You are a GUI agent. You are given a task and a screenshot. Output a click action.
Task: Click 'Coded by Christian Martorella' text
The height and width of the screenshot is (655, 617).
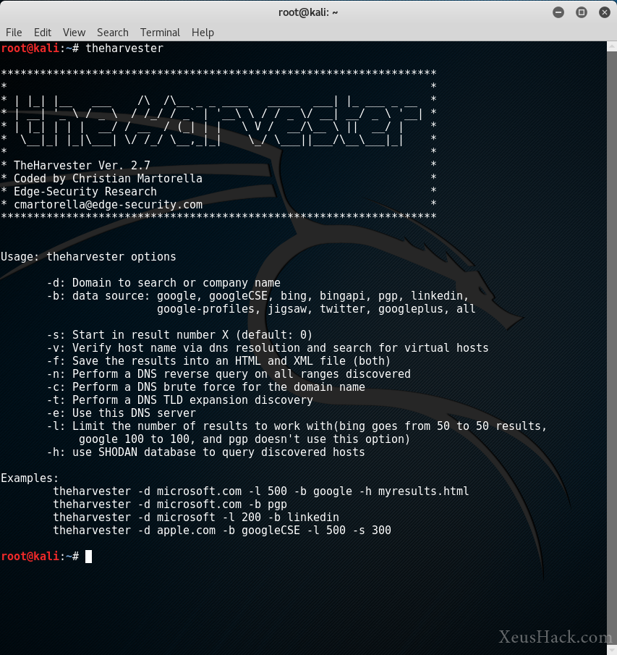point(108,178)
